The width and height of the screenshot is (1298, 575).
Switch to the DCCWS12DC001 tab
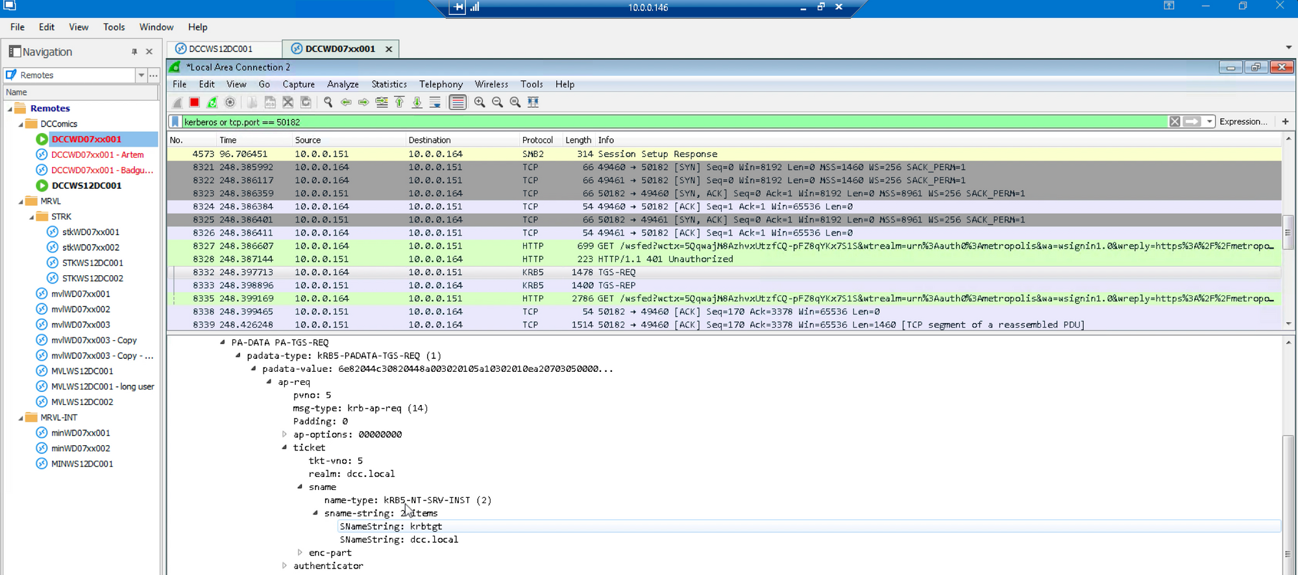tap(220, 49)
